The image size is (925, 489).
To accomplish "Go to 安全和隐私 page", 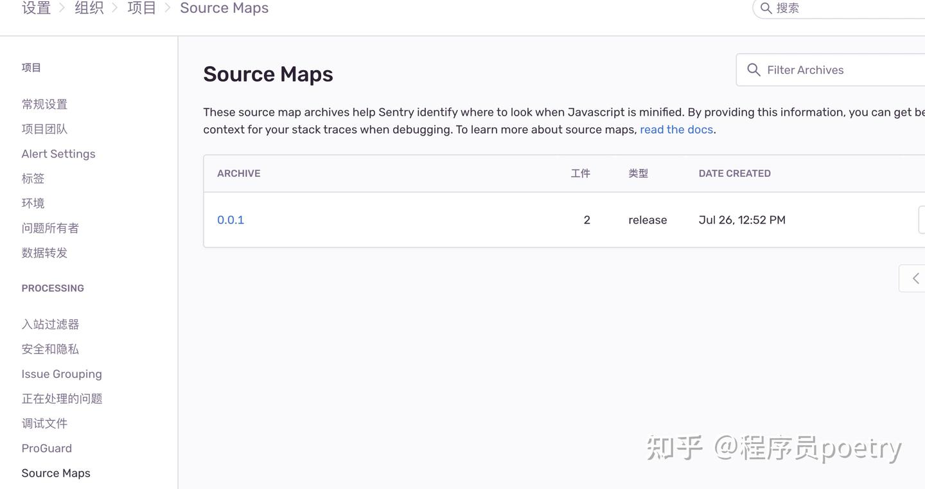I will (x=50, y=349).
